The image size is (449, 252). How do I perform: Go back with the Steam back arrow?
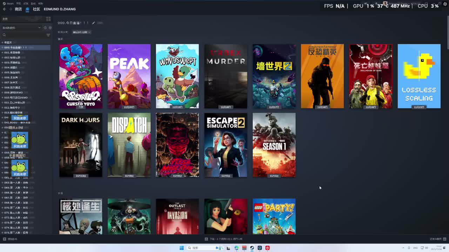[4, 9]
